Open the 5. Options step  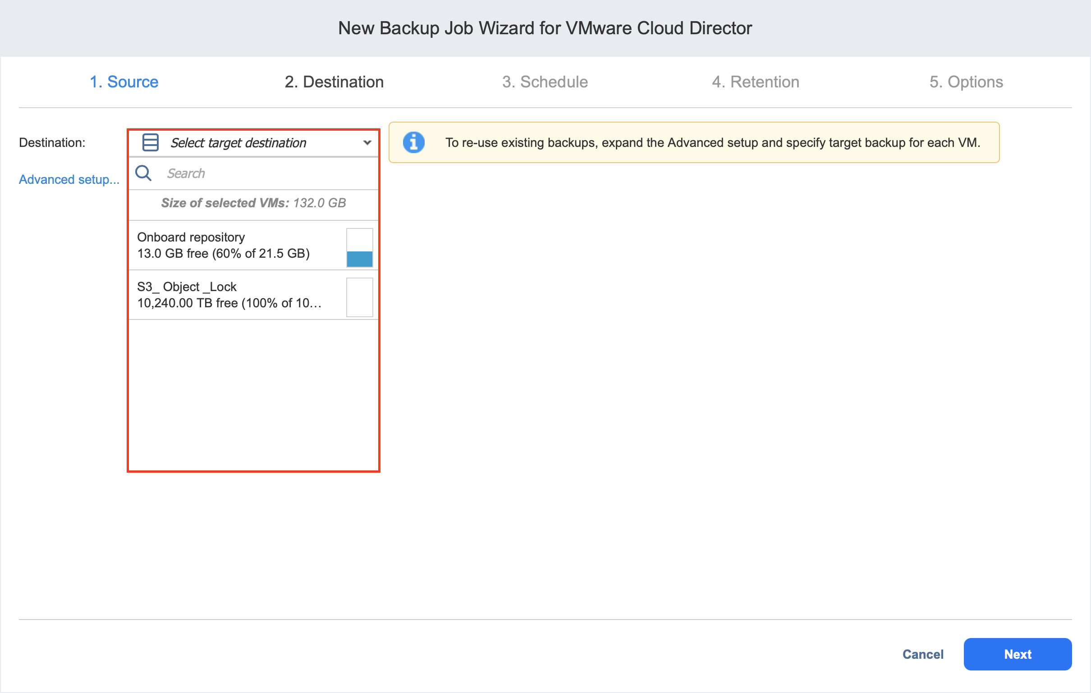(966, 82)
